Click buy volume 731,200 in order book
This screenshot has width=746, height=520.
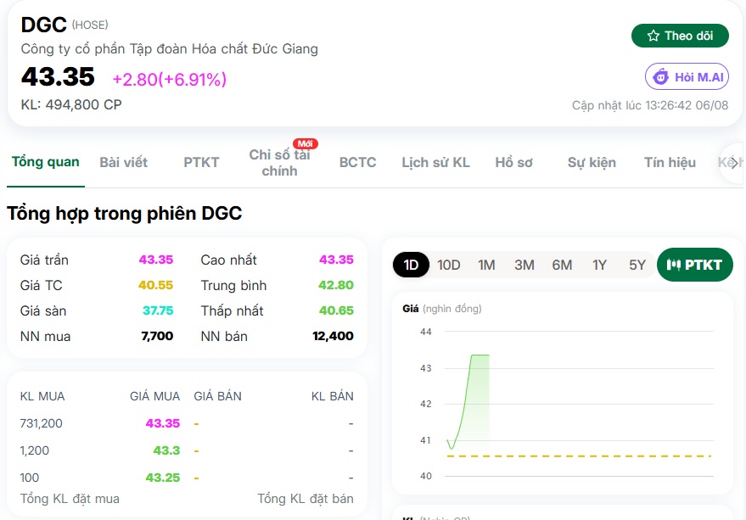click(x=42, y=423)
